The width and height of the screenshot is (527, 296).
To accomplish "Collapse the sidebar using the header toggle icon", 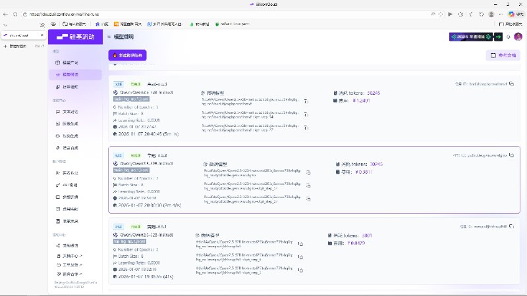I will point(109,37).
